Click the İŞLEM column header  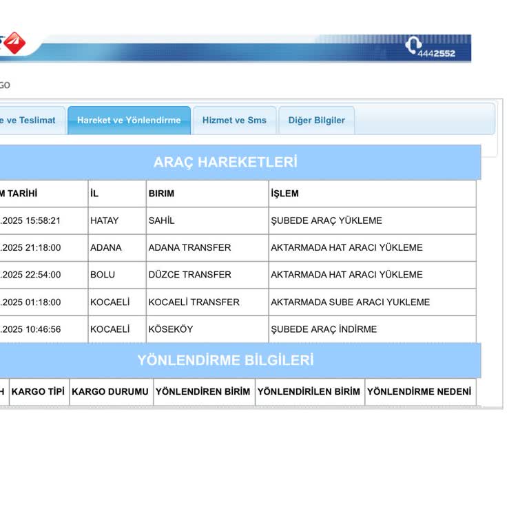(373, 194)
